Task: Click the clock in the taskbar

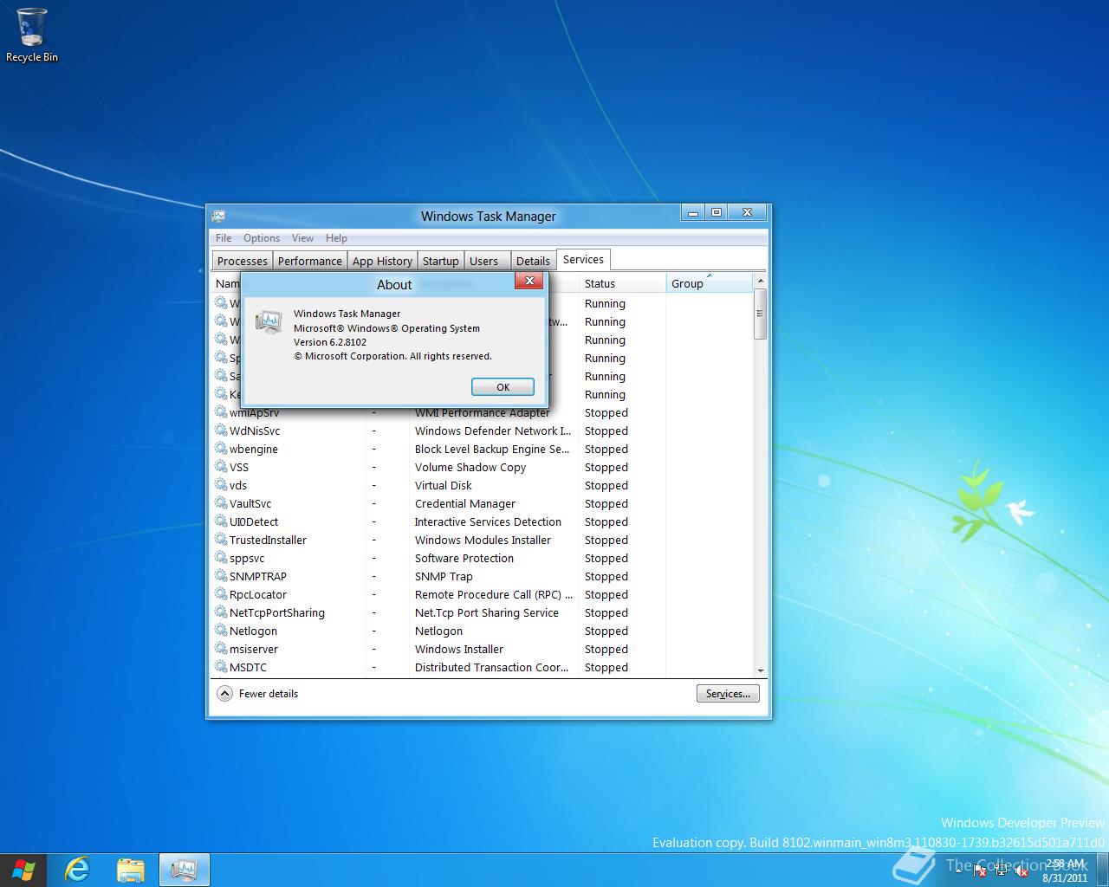Action: (1065, 871)
